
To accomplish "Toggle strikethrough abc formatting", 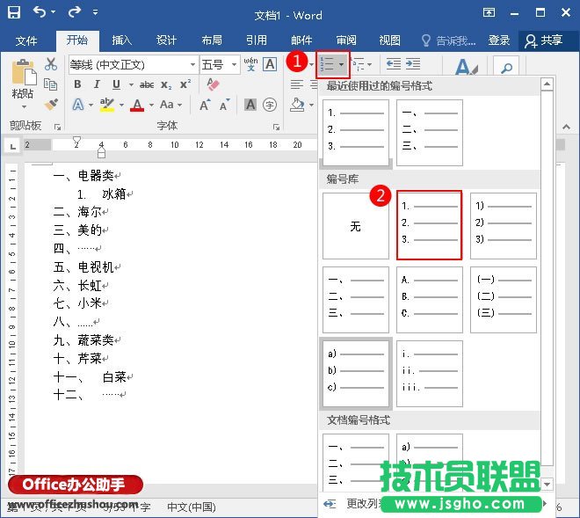I will click(x=147, y=84).
